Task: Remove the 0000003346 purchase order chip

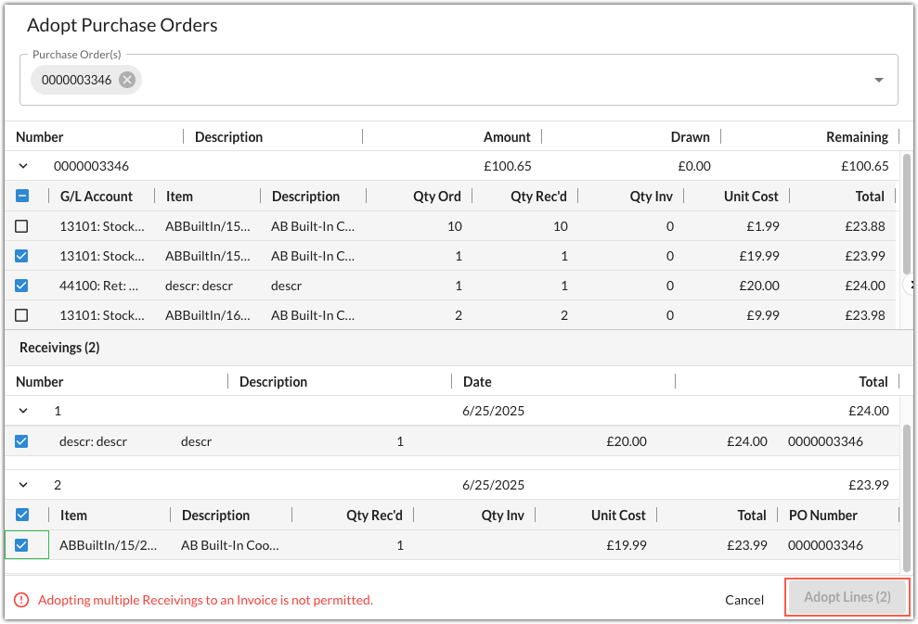Action: (127, 80)
